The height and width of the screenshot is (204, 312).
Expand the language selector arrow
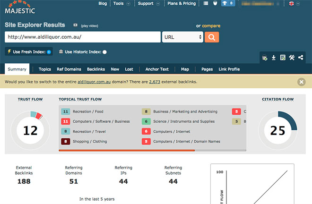coord(298,4)
